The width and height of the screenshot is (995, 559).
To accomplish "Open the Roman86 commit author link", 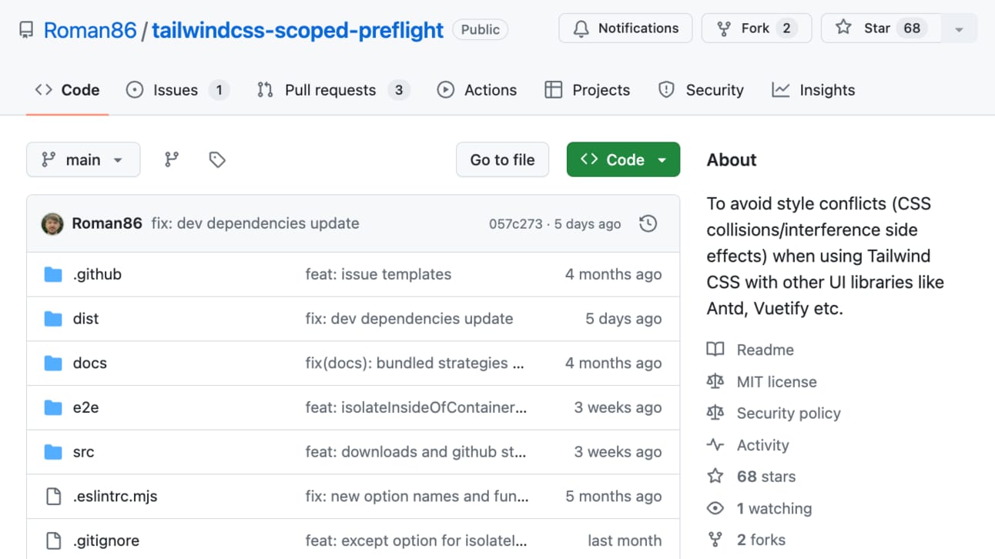I will 107,223.
